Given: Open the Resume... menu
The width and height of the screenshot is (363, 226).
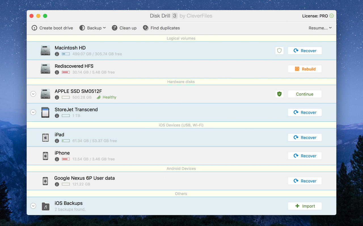Looking at the screenshot, I should click(320, 28).
